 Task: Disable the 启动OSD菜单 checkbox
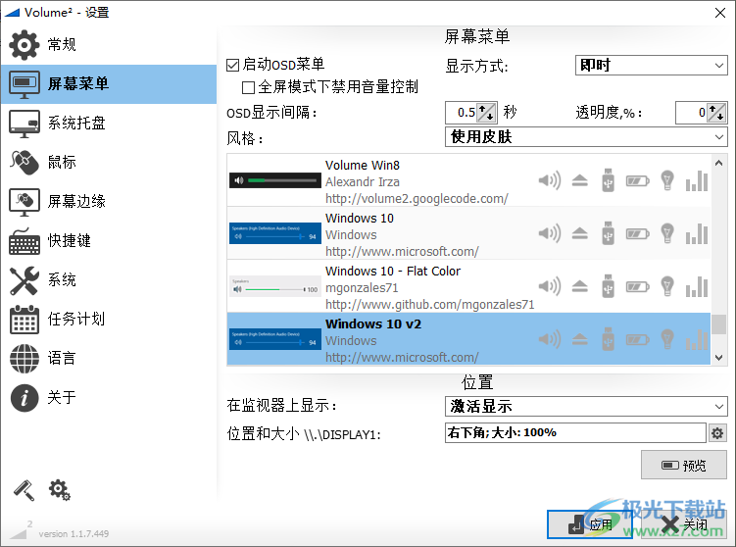(233, 65)
